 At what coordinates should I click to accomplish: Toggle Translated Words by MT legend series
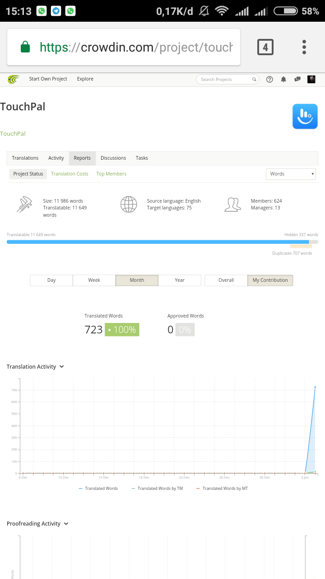[222, 489]
